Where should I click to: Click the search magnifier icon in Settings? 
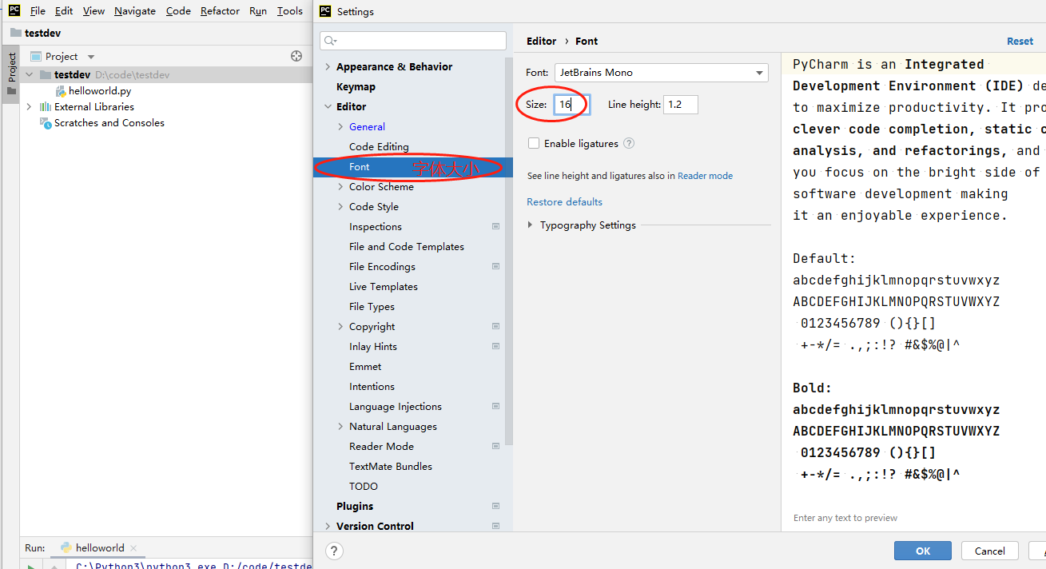pos(331,41)
